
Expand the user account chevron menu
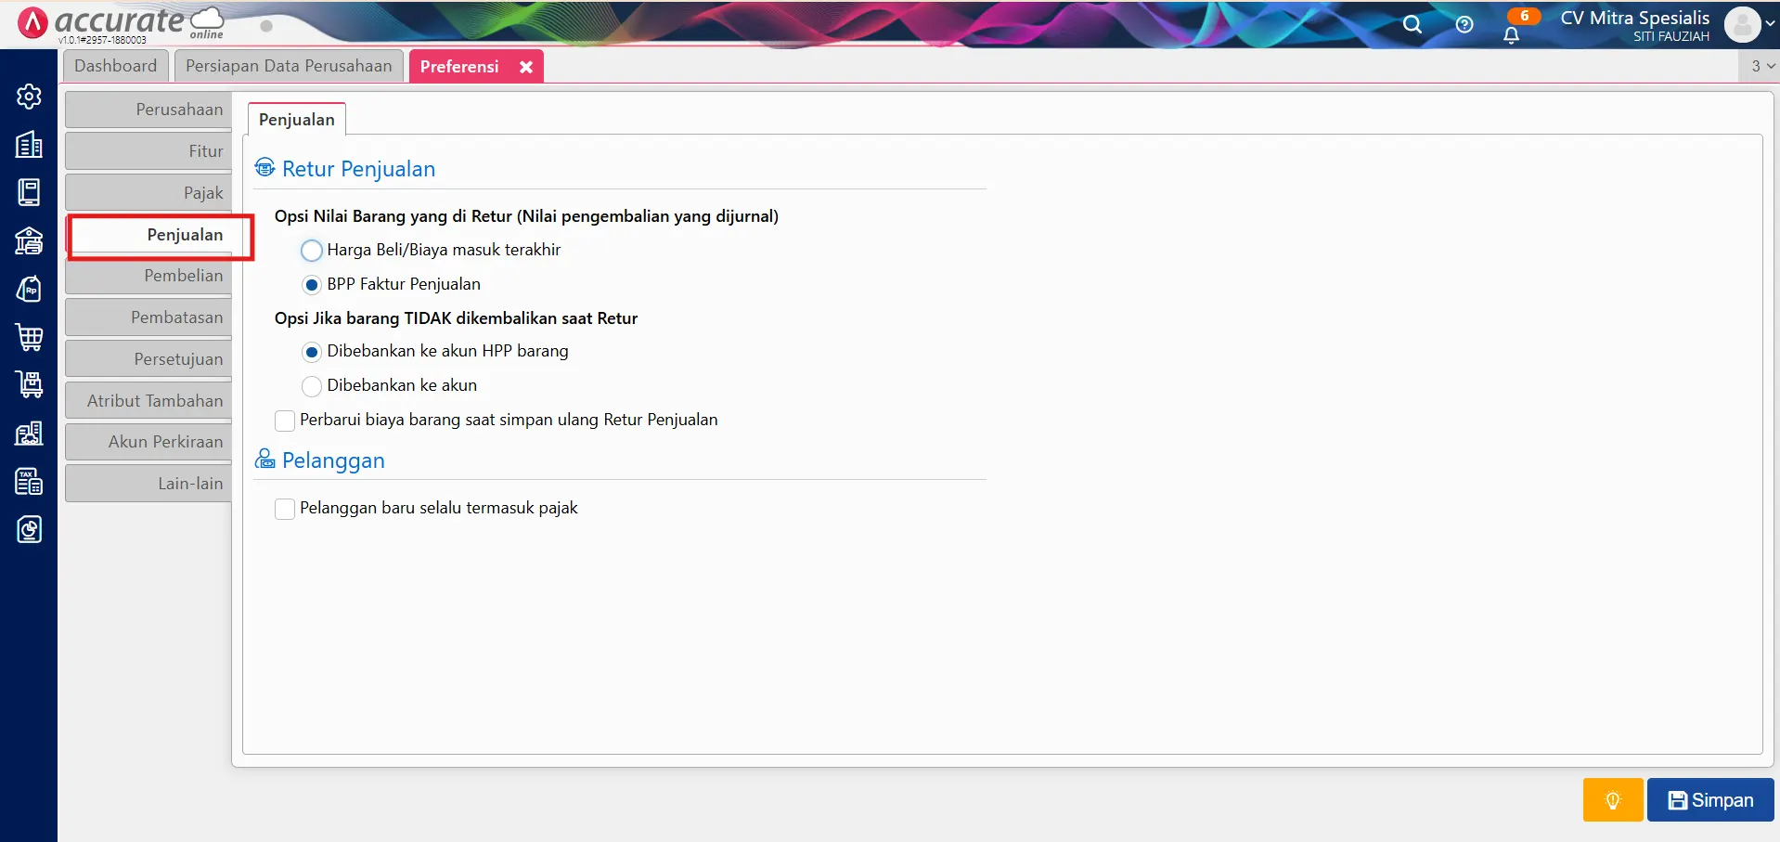coord(1770,24)
